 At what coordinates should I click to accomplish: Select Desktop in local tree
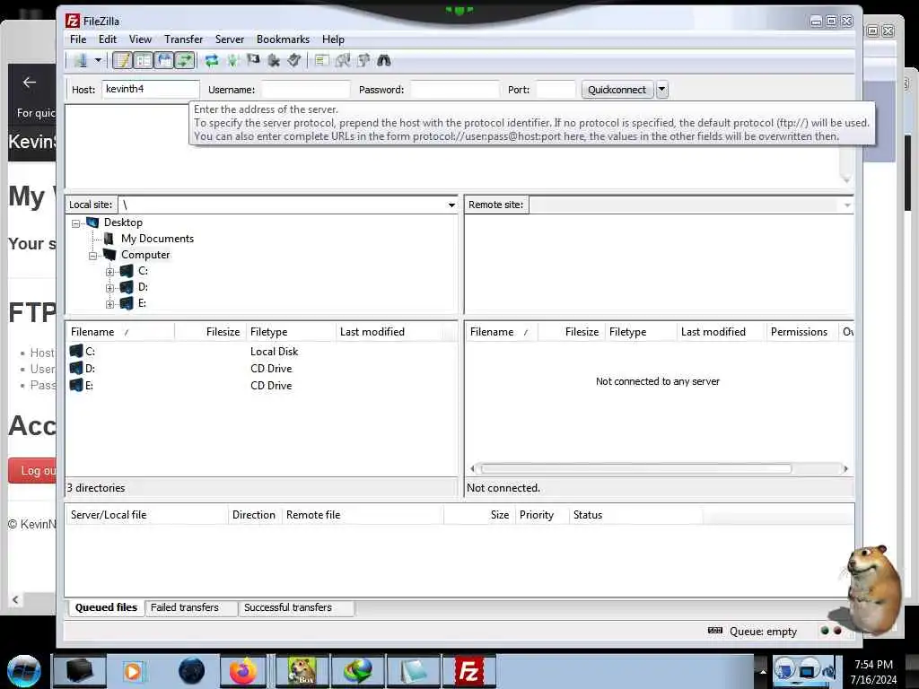tap(123, 222)
